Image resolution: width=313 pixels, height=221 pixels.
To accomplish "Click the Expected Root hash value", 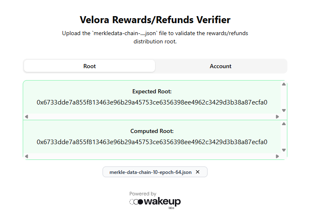I will [152, 102].
